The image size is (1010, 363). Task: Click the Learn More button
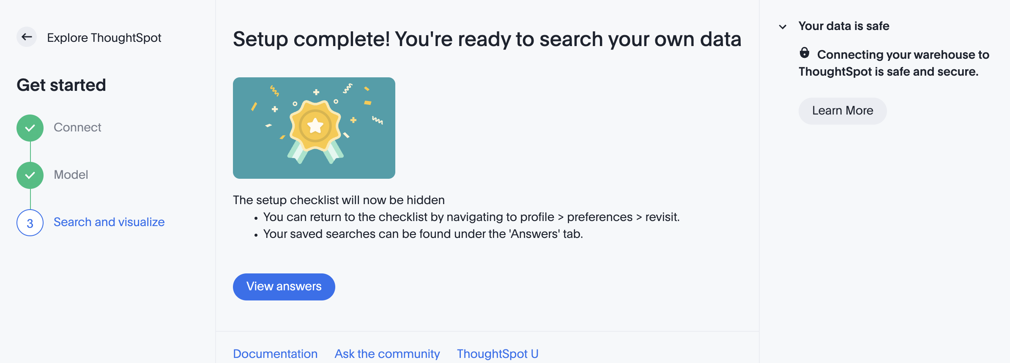(843, 111)
